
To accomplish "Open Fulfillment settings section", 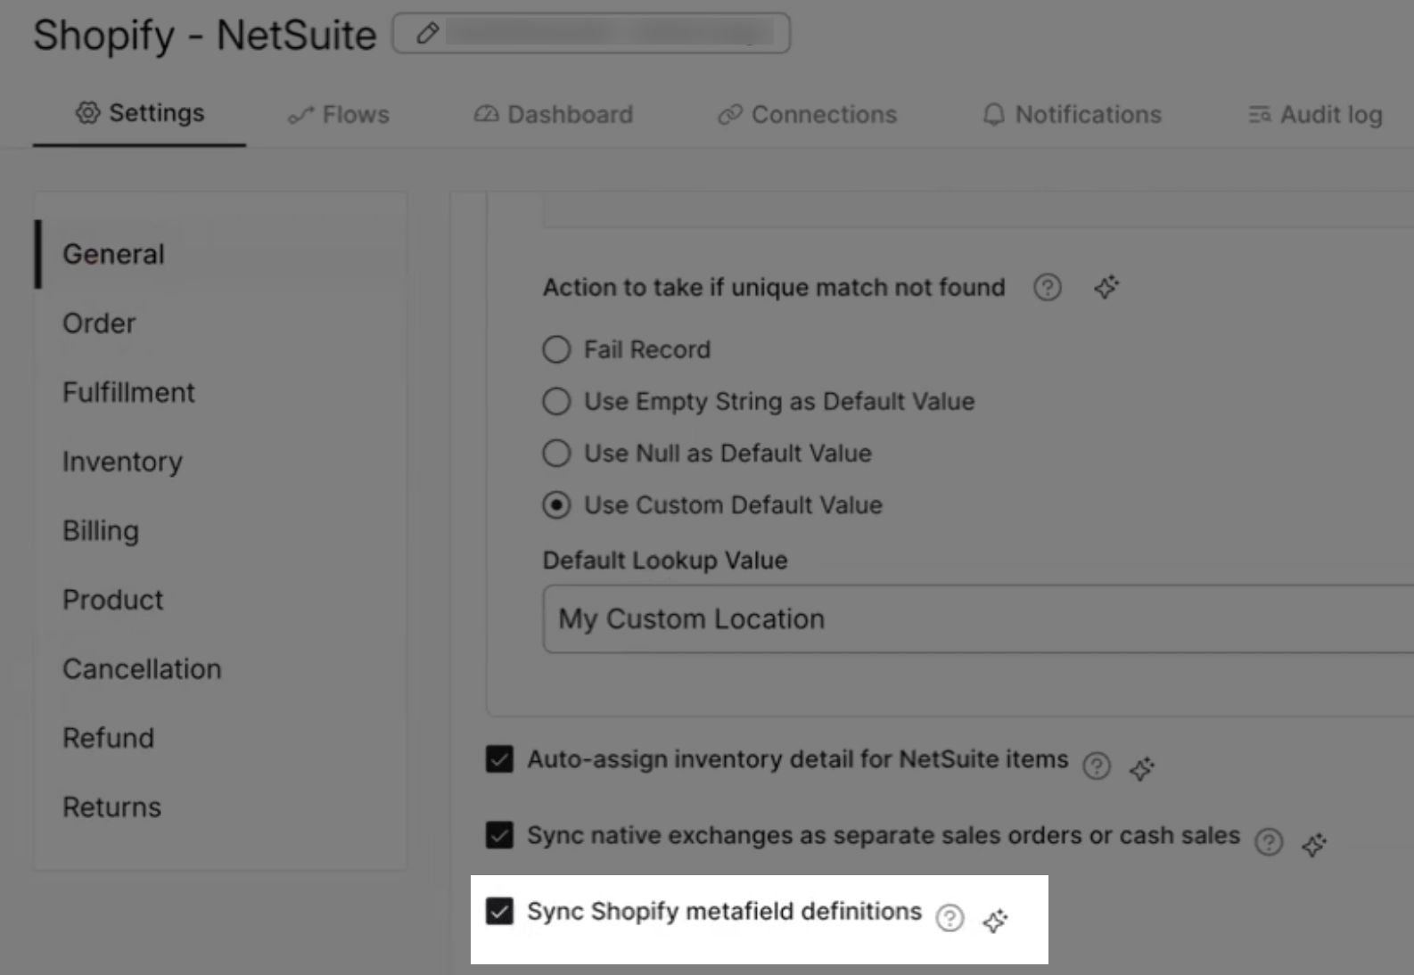I will (x=128, y=393).
